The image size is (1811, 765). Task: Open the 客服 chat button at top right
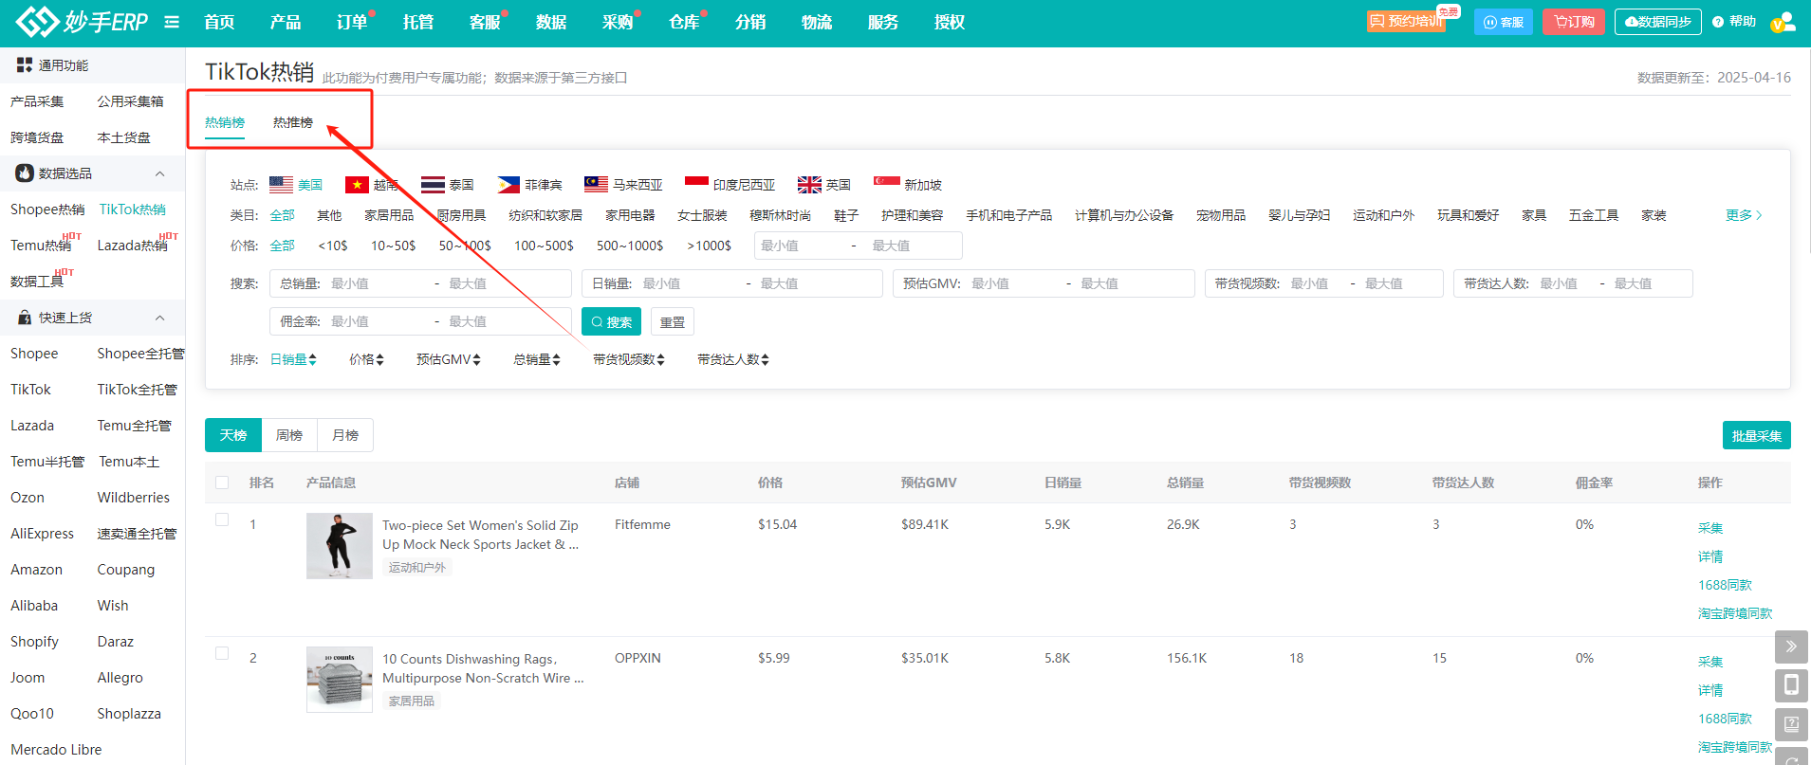(1504, 22)
